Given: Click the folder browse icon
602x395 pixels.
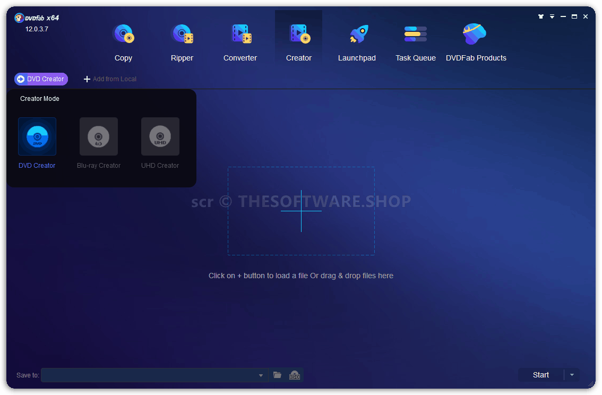Looking at the screenshot, I should pos(277,375).
